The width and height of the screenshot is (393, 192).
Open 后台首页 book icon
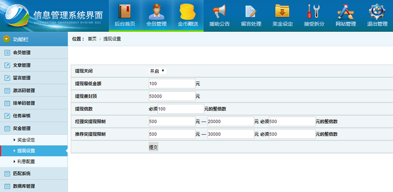(125, 11)
